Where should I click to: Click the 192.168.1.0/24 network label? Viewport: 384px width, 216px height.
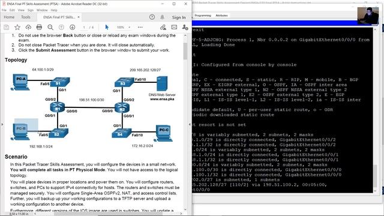pos(41,146)
